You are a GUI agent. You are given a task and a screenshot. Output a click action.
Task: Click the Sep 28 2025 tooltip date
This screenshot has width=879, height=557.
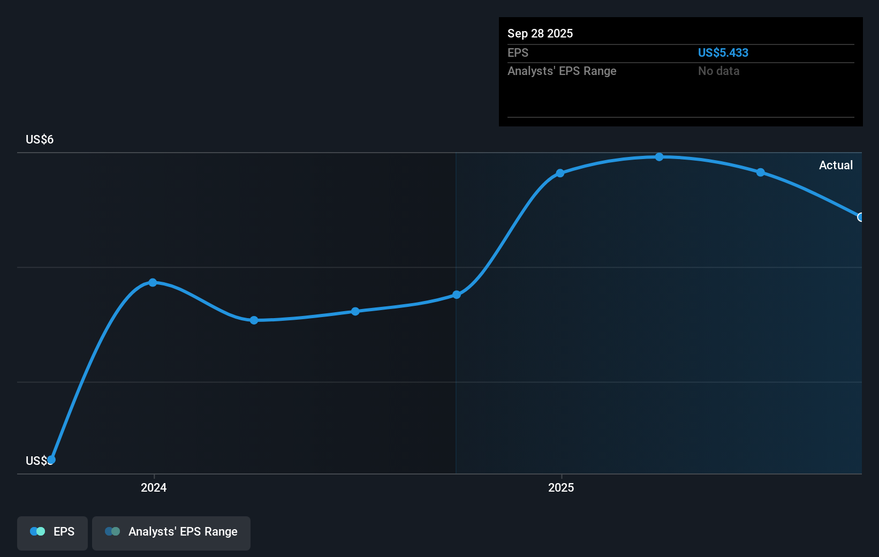pos(540,33)
